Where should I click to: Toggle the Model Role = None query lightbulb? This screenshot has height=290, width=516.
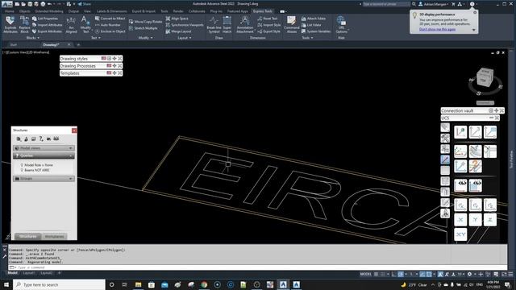pyautogui.click(x=22, y=165)
